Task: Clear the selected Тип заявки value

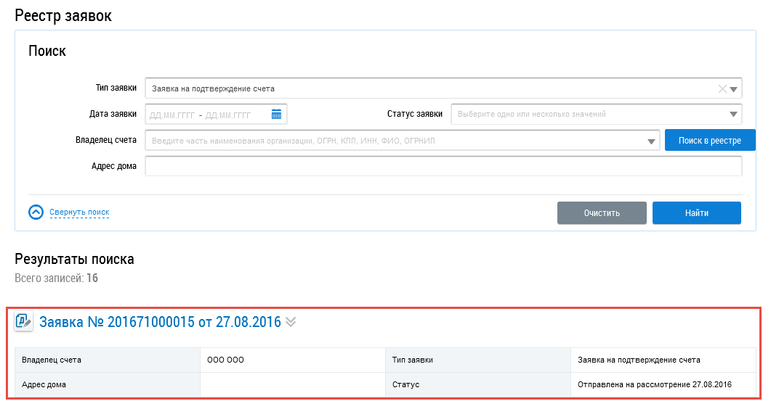Action: tap(722, 89)
